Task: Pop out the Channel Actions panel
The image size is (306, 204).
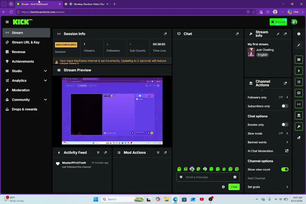Action: click(285, 83)
